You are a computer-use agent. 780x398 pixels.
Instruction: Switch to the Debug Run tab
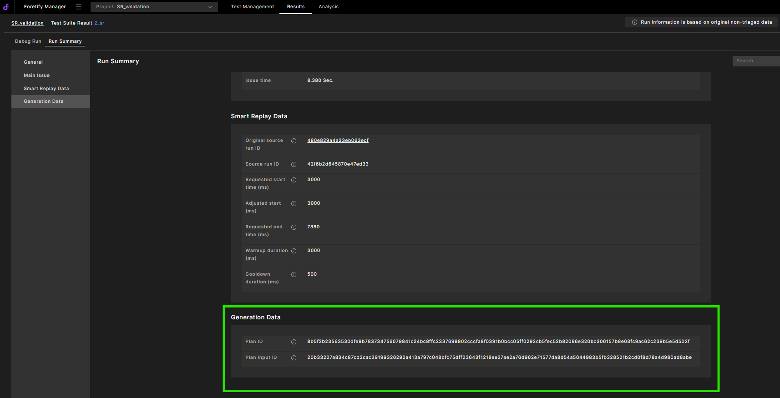point(28,41)
